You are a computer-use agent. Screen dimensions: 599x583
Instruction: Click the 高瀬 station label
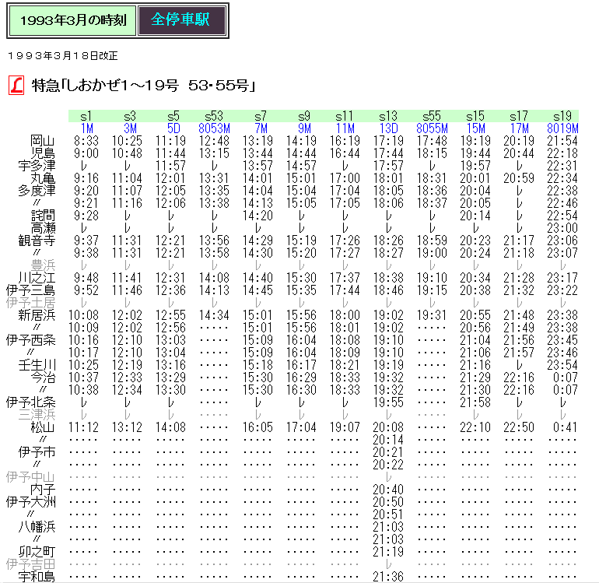(43, 228)
